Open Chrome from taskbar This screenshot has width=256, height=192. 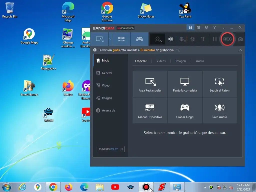[x=53, y=187]
